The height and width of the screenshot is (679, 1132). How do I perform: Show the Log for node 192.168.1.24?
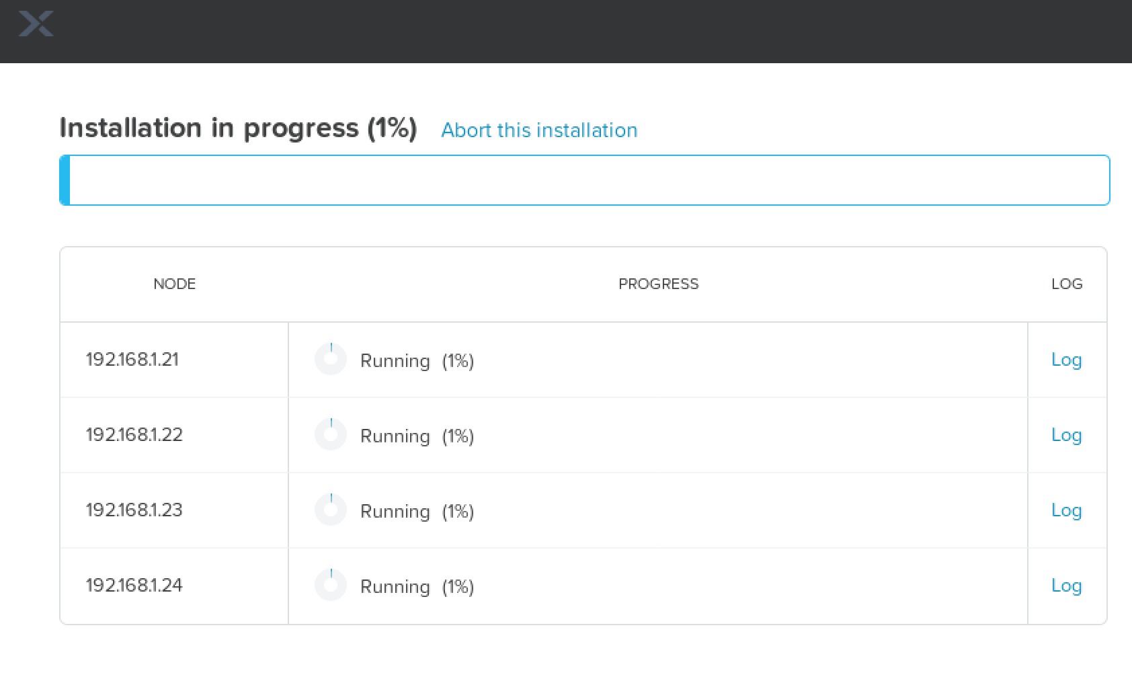point(1066,586)
